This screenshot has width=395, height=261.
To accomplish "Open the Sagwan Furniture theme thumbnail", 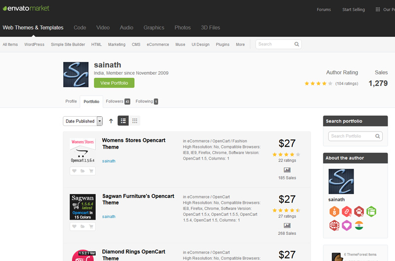I will tap(82, 207).
